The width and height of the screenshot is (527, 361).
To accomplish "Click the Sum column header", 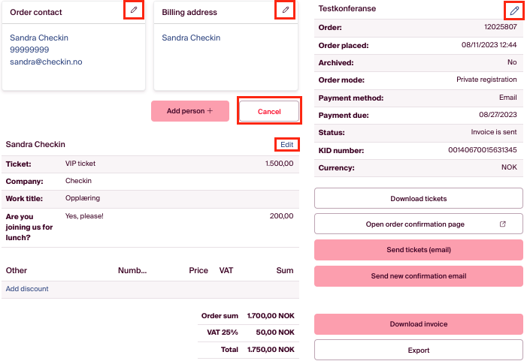I will click(284, 270).
